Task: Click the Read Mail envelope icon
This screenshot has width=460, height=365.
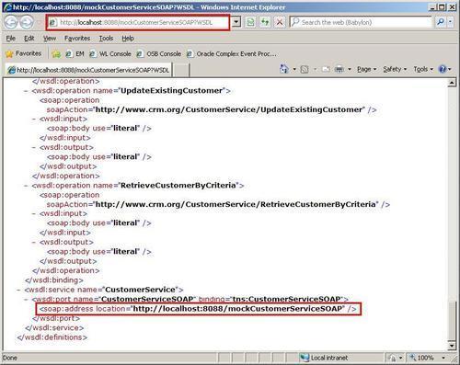Action: click(326, 69)
